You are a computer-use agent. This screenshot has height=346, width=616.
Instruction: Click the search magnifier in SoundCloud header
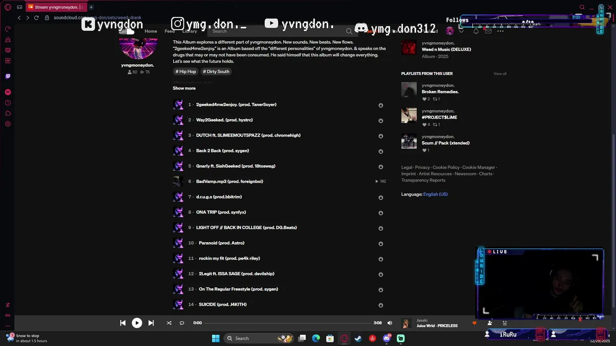click(x=349, y=31)
